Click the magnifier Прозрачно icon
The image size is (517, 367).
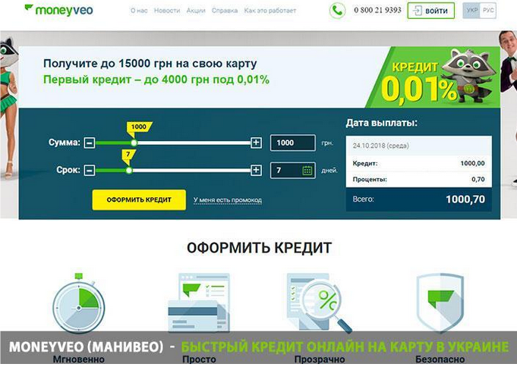point(319,303)
